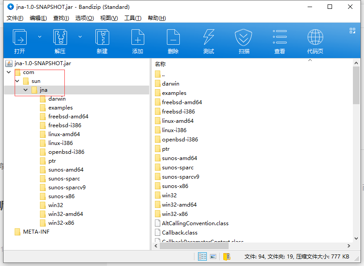This screenshot has height=266, width=364.
Task: Click the vertical scrollbar thumb in the file list
Action: (x=356, y=86)
